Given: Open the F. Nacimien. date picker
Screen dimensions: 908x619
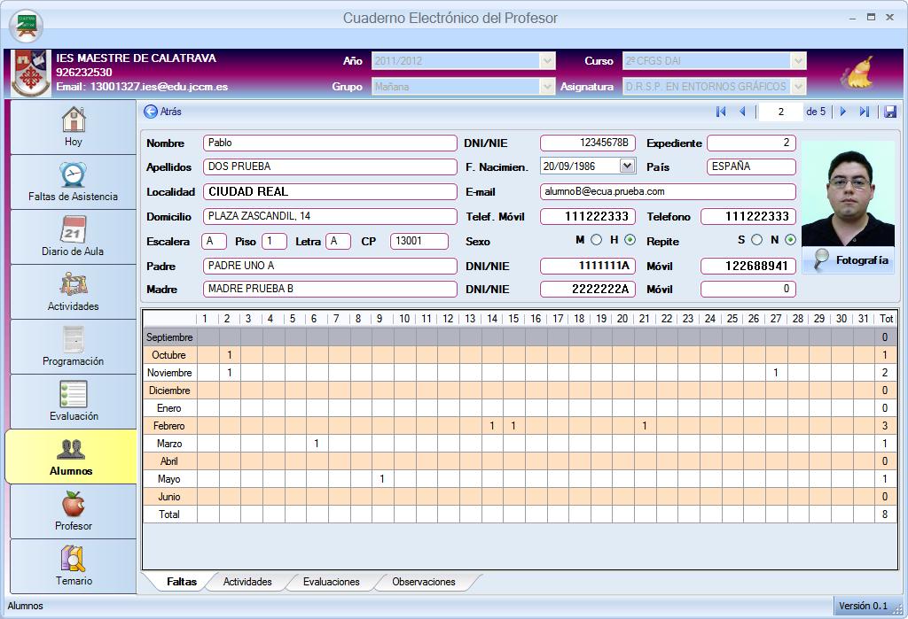Looking at the screenshot, I should [x=627, y=166].
